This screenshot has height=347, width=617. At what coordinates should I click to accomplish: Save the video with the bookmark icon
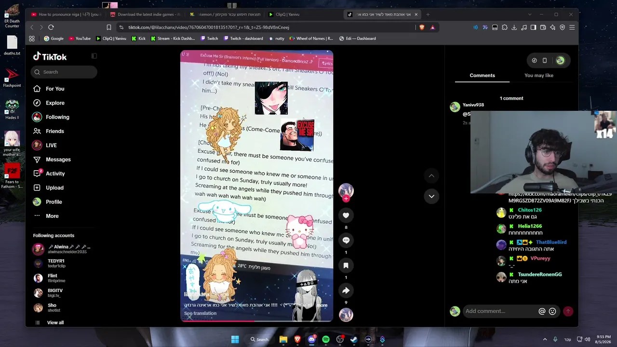point(346,265)
